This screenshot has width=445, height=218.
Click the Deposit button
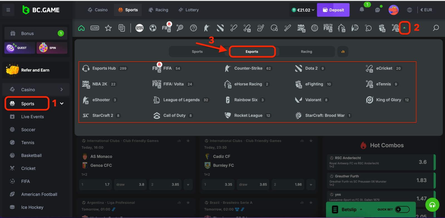coord(333,10)
